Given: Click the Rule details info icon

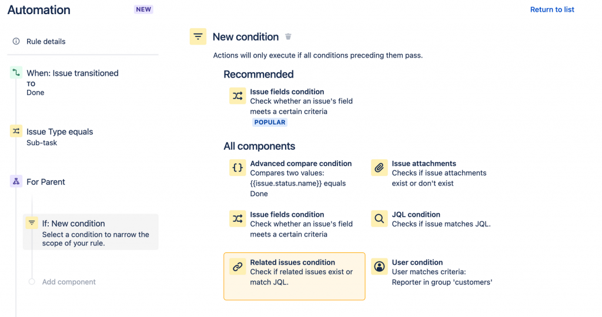Looking at the screenshot, I should [x=16, y=42].
